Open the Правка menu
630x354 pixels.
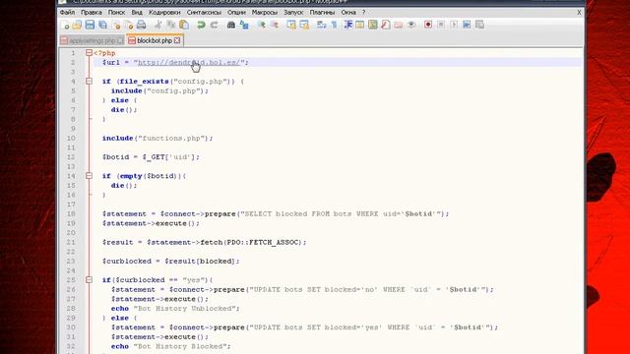point(92,13)
